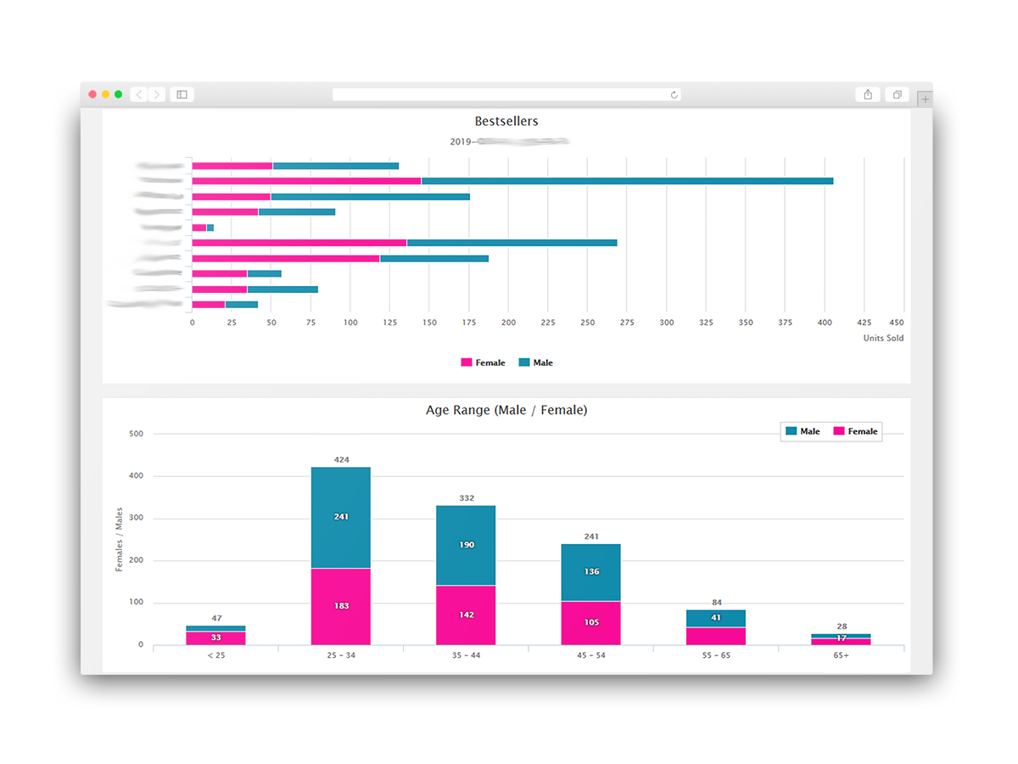Open the Share menu in Safari
The height and width of the screenshot is (764, 1018).
click(x=867, y=94)
